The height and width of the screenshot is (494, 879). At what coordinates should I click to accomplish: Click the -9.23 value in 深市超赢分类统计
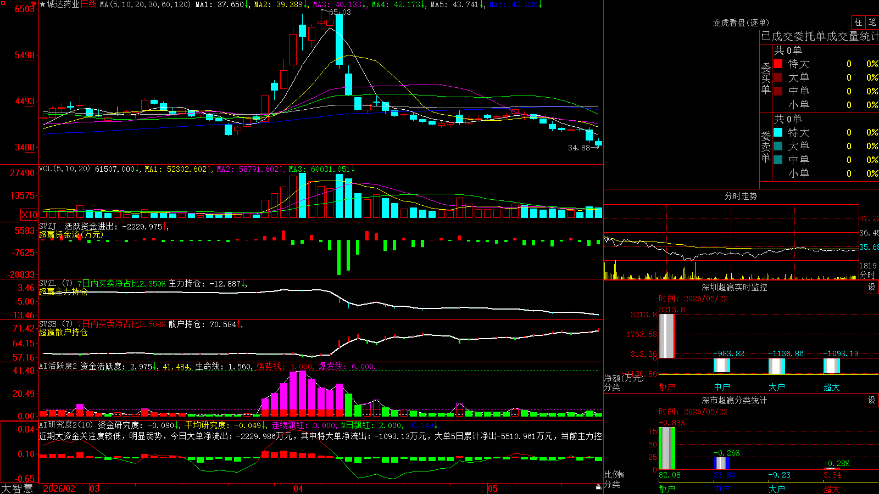780,475
